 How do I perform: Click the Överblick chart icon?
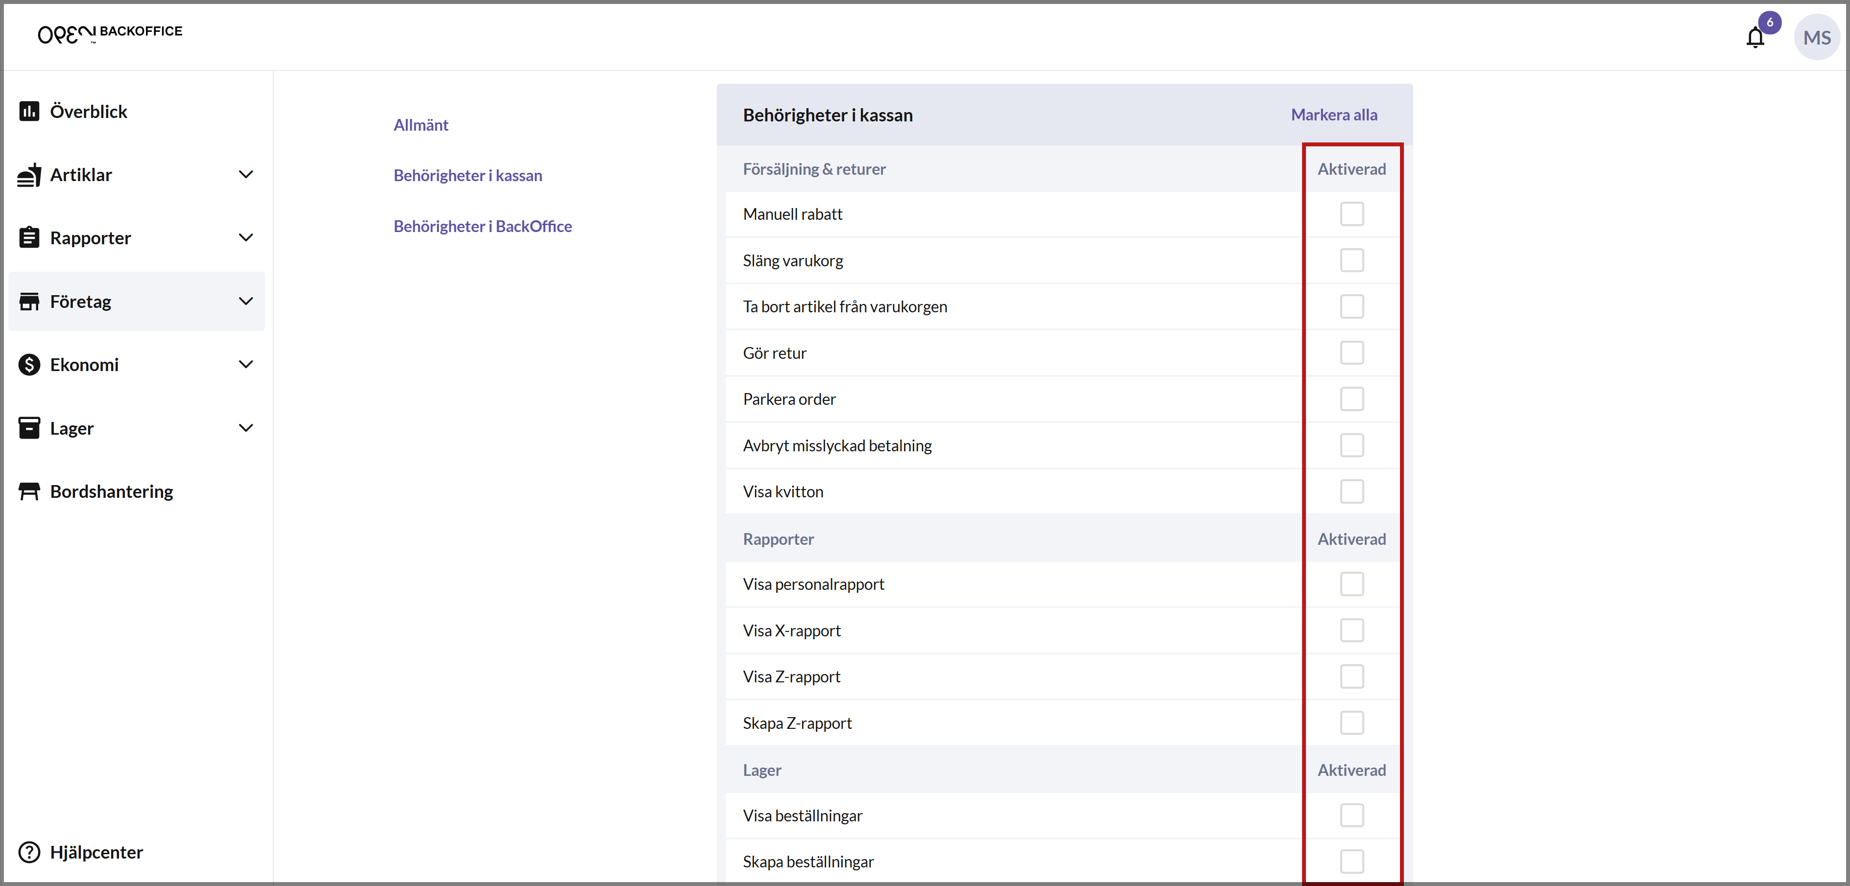coord(29,111)
